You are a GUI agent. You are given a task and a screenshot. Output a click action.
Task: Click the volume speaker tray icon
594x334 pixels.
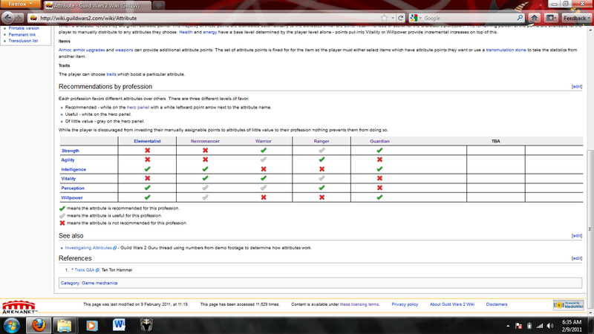(550, 326)
